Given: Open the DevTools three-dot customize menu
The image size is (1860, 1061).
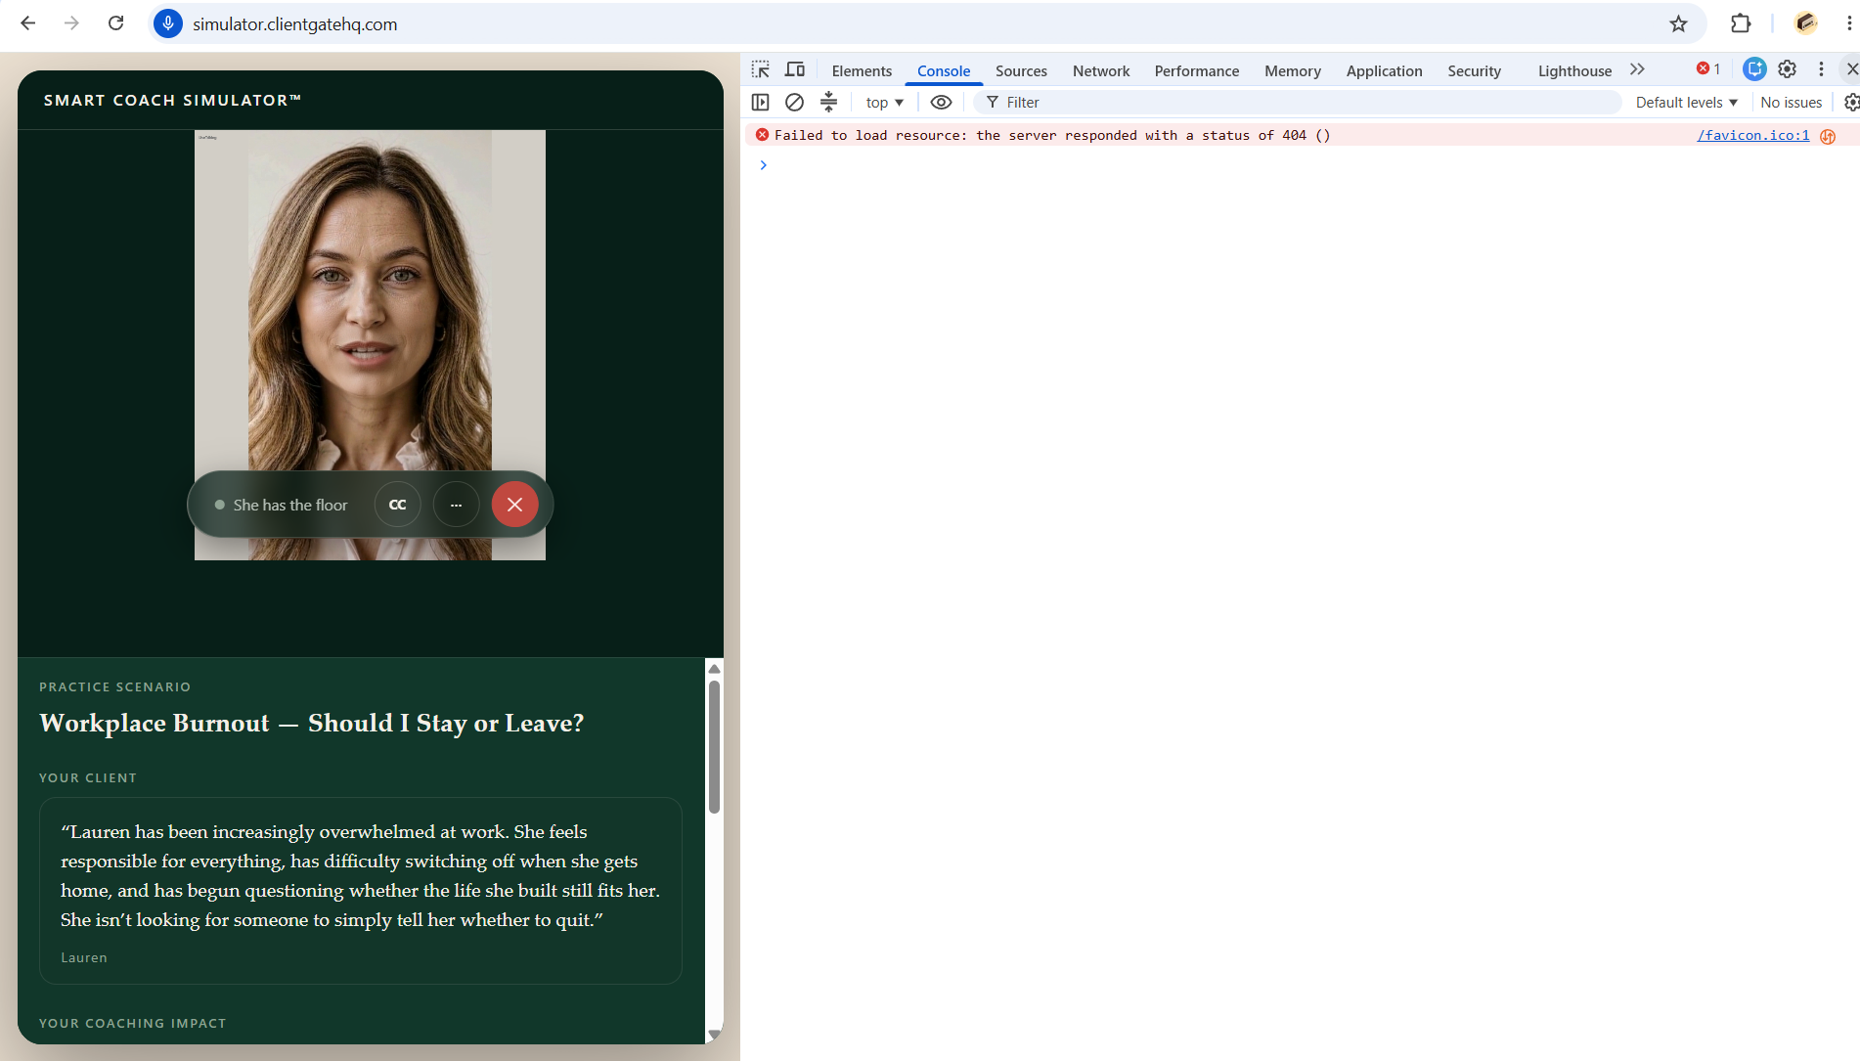Looking at the screenshot, I should [x=1821, y=68].
